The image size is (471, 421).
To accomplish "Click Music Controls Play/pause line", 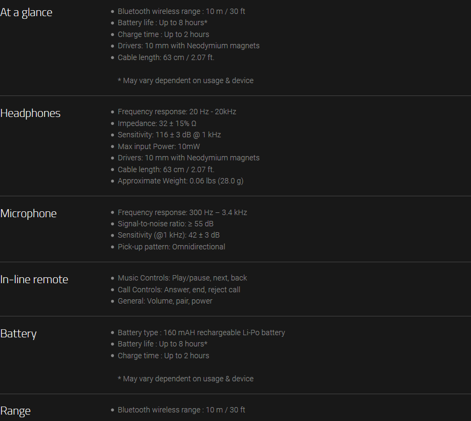I will 183,278.
